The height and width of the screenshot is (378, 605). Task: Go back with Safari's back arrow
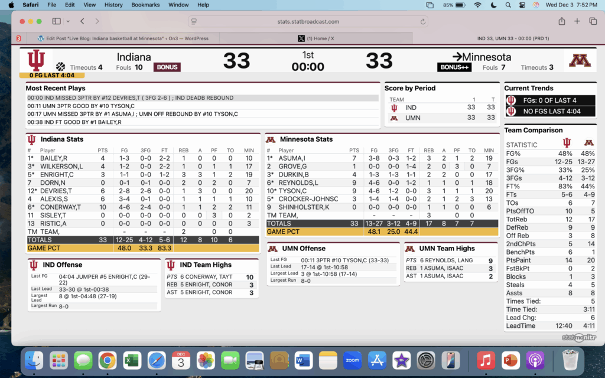tap(82, 21)
